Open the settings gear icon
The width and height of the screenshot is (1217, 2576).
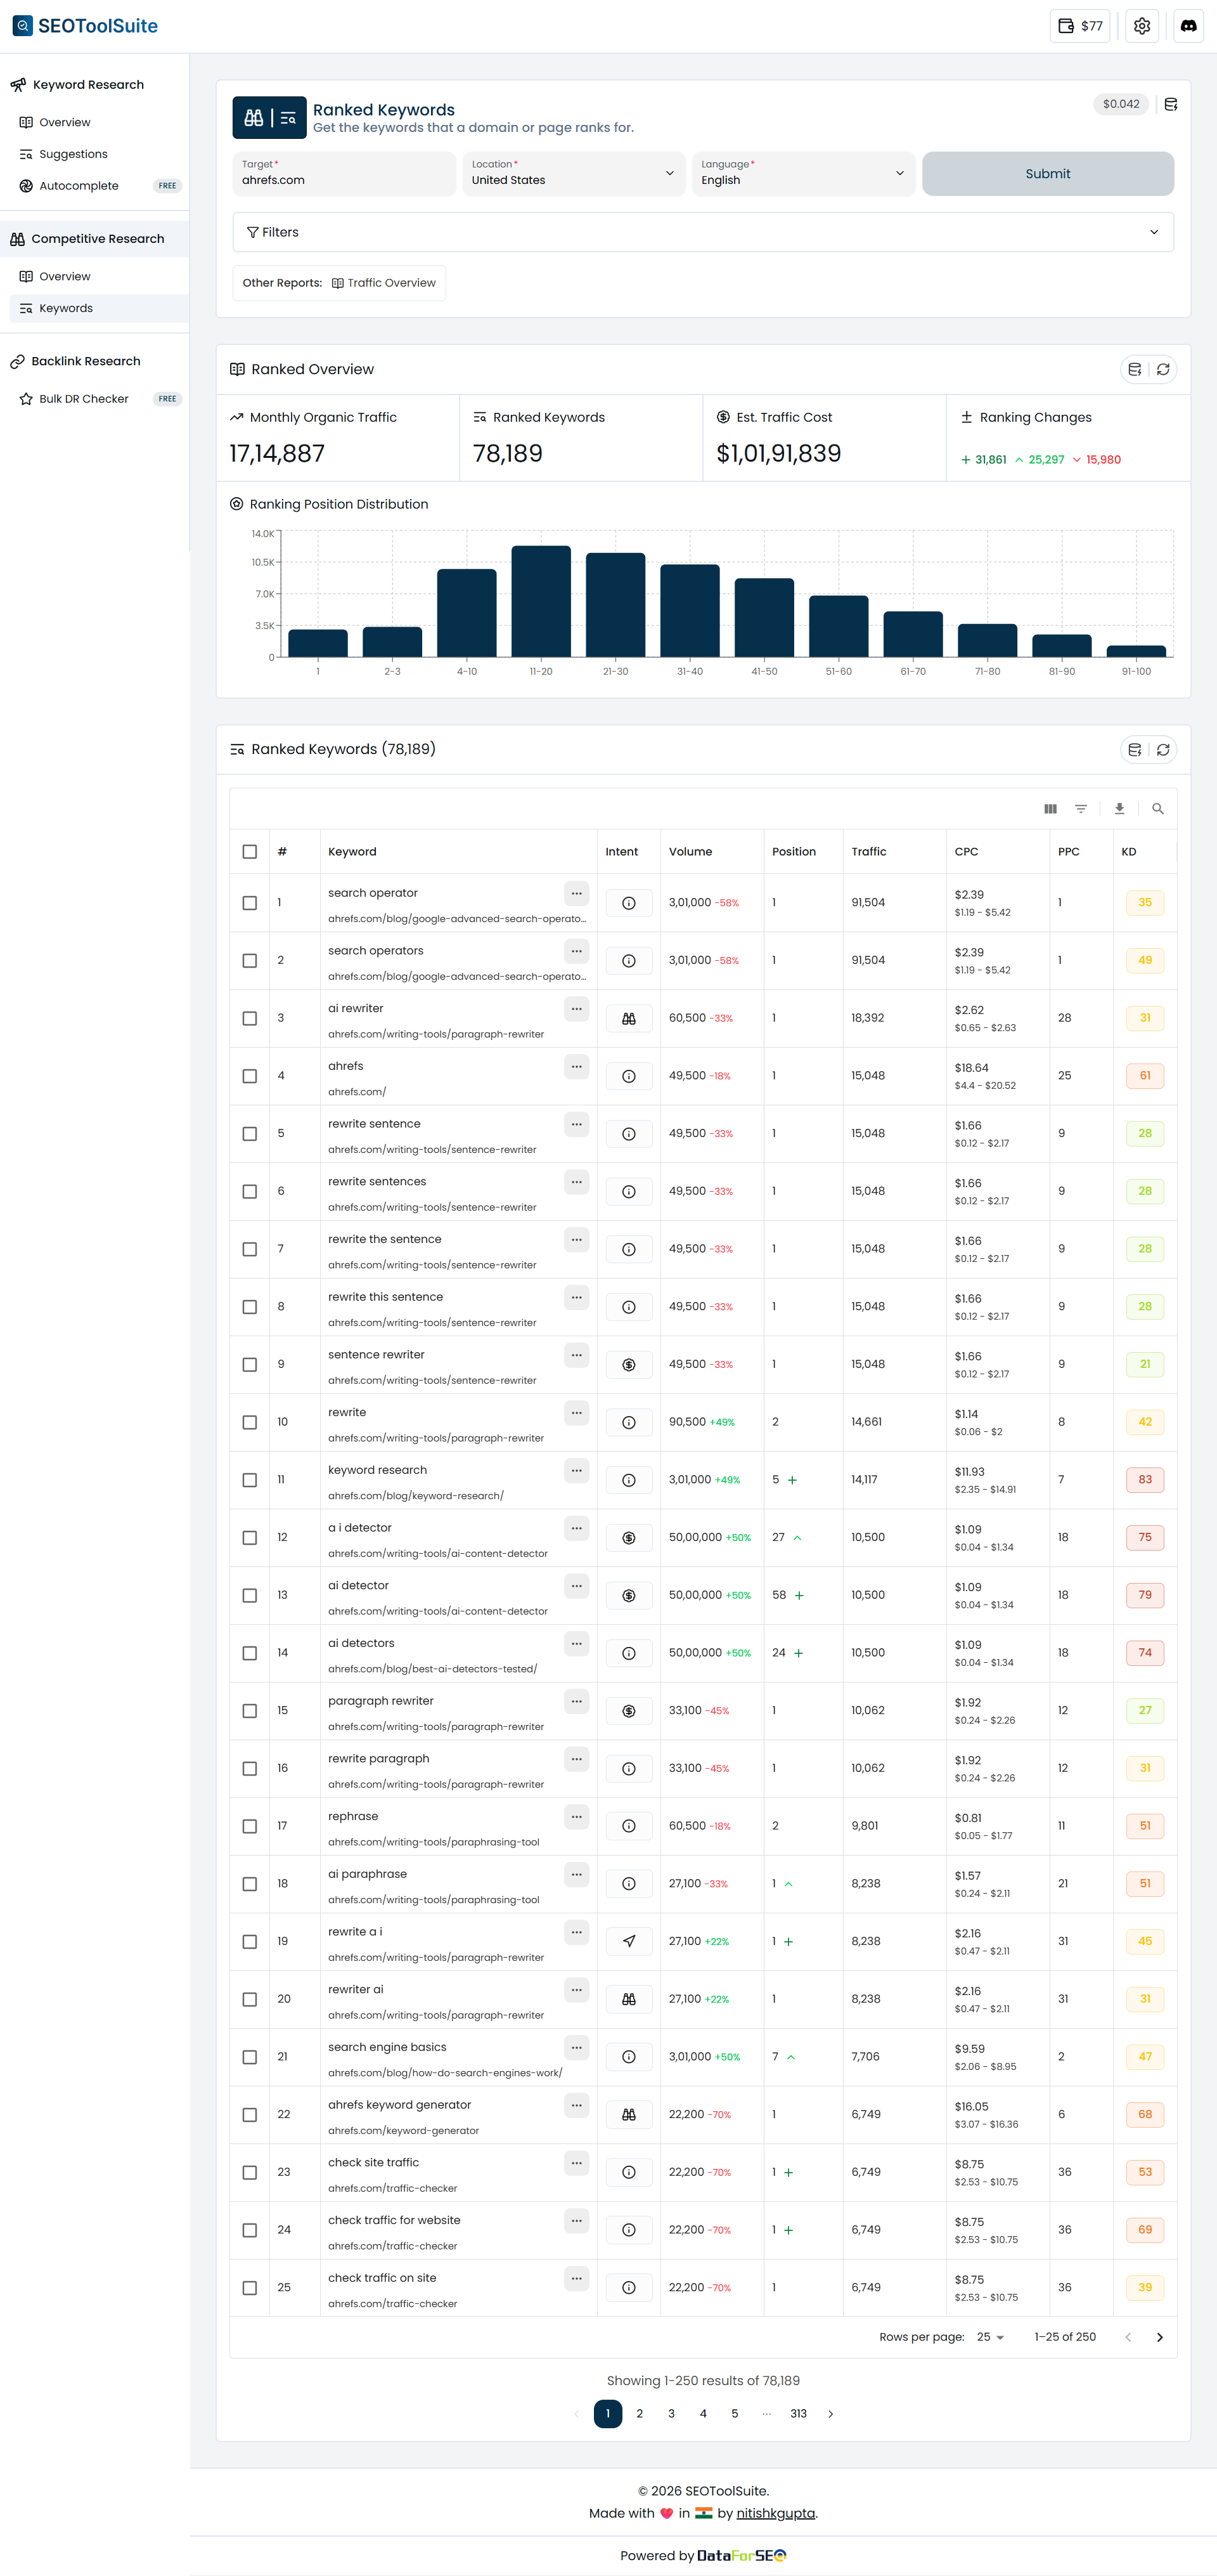pyautogui.click(x=1141, y=26)
